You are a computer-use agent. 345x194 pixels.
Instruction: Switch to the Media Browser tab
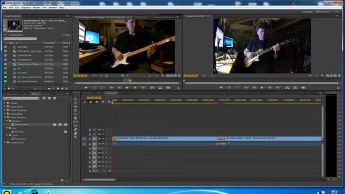11,94
